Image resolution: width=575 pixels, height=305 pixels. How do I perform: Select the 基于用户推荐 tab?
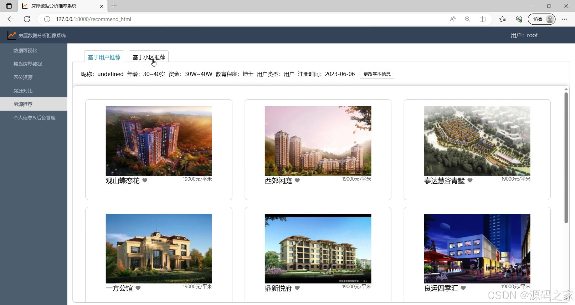(x=104, y=57)
